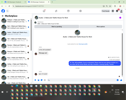
Task: Open Microsoft Edge from the taskbar
Action: coord(17,86)
